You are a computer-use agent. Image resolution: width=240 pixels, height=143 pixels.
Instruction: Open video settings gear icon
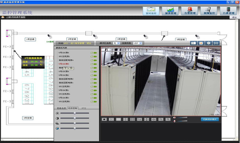pyautogui.click(x=208, y=43)
